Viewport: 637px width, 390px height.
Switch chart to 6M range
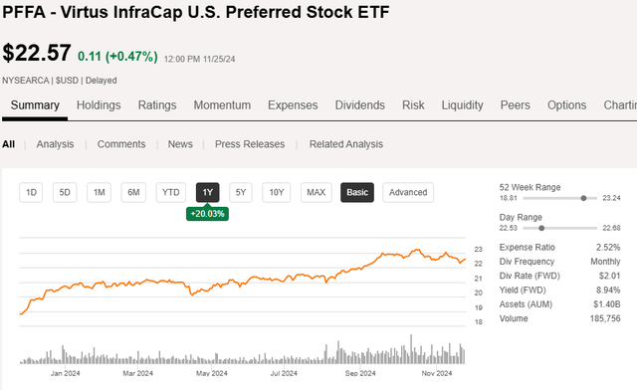[x=133, y=193]
